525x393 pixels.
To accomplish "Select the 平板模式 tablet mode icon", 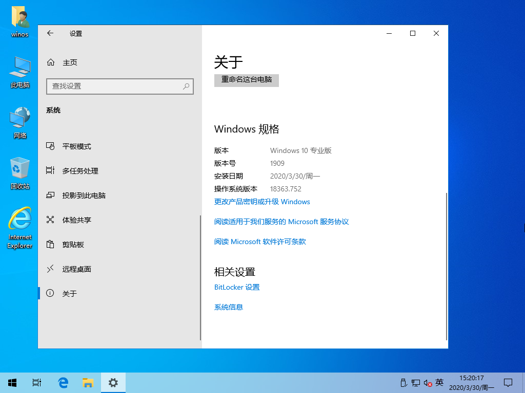I will pyautogui.click(x=50, y=146).
